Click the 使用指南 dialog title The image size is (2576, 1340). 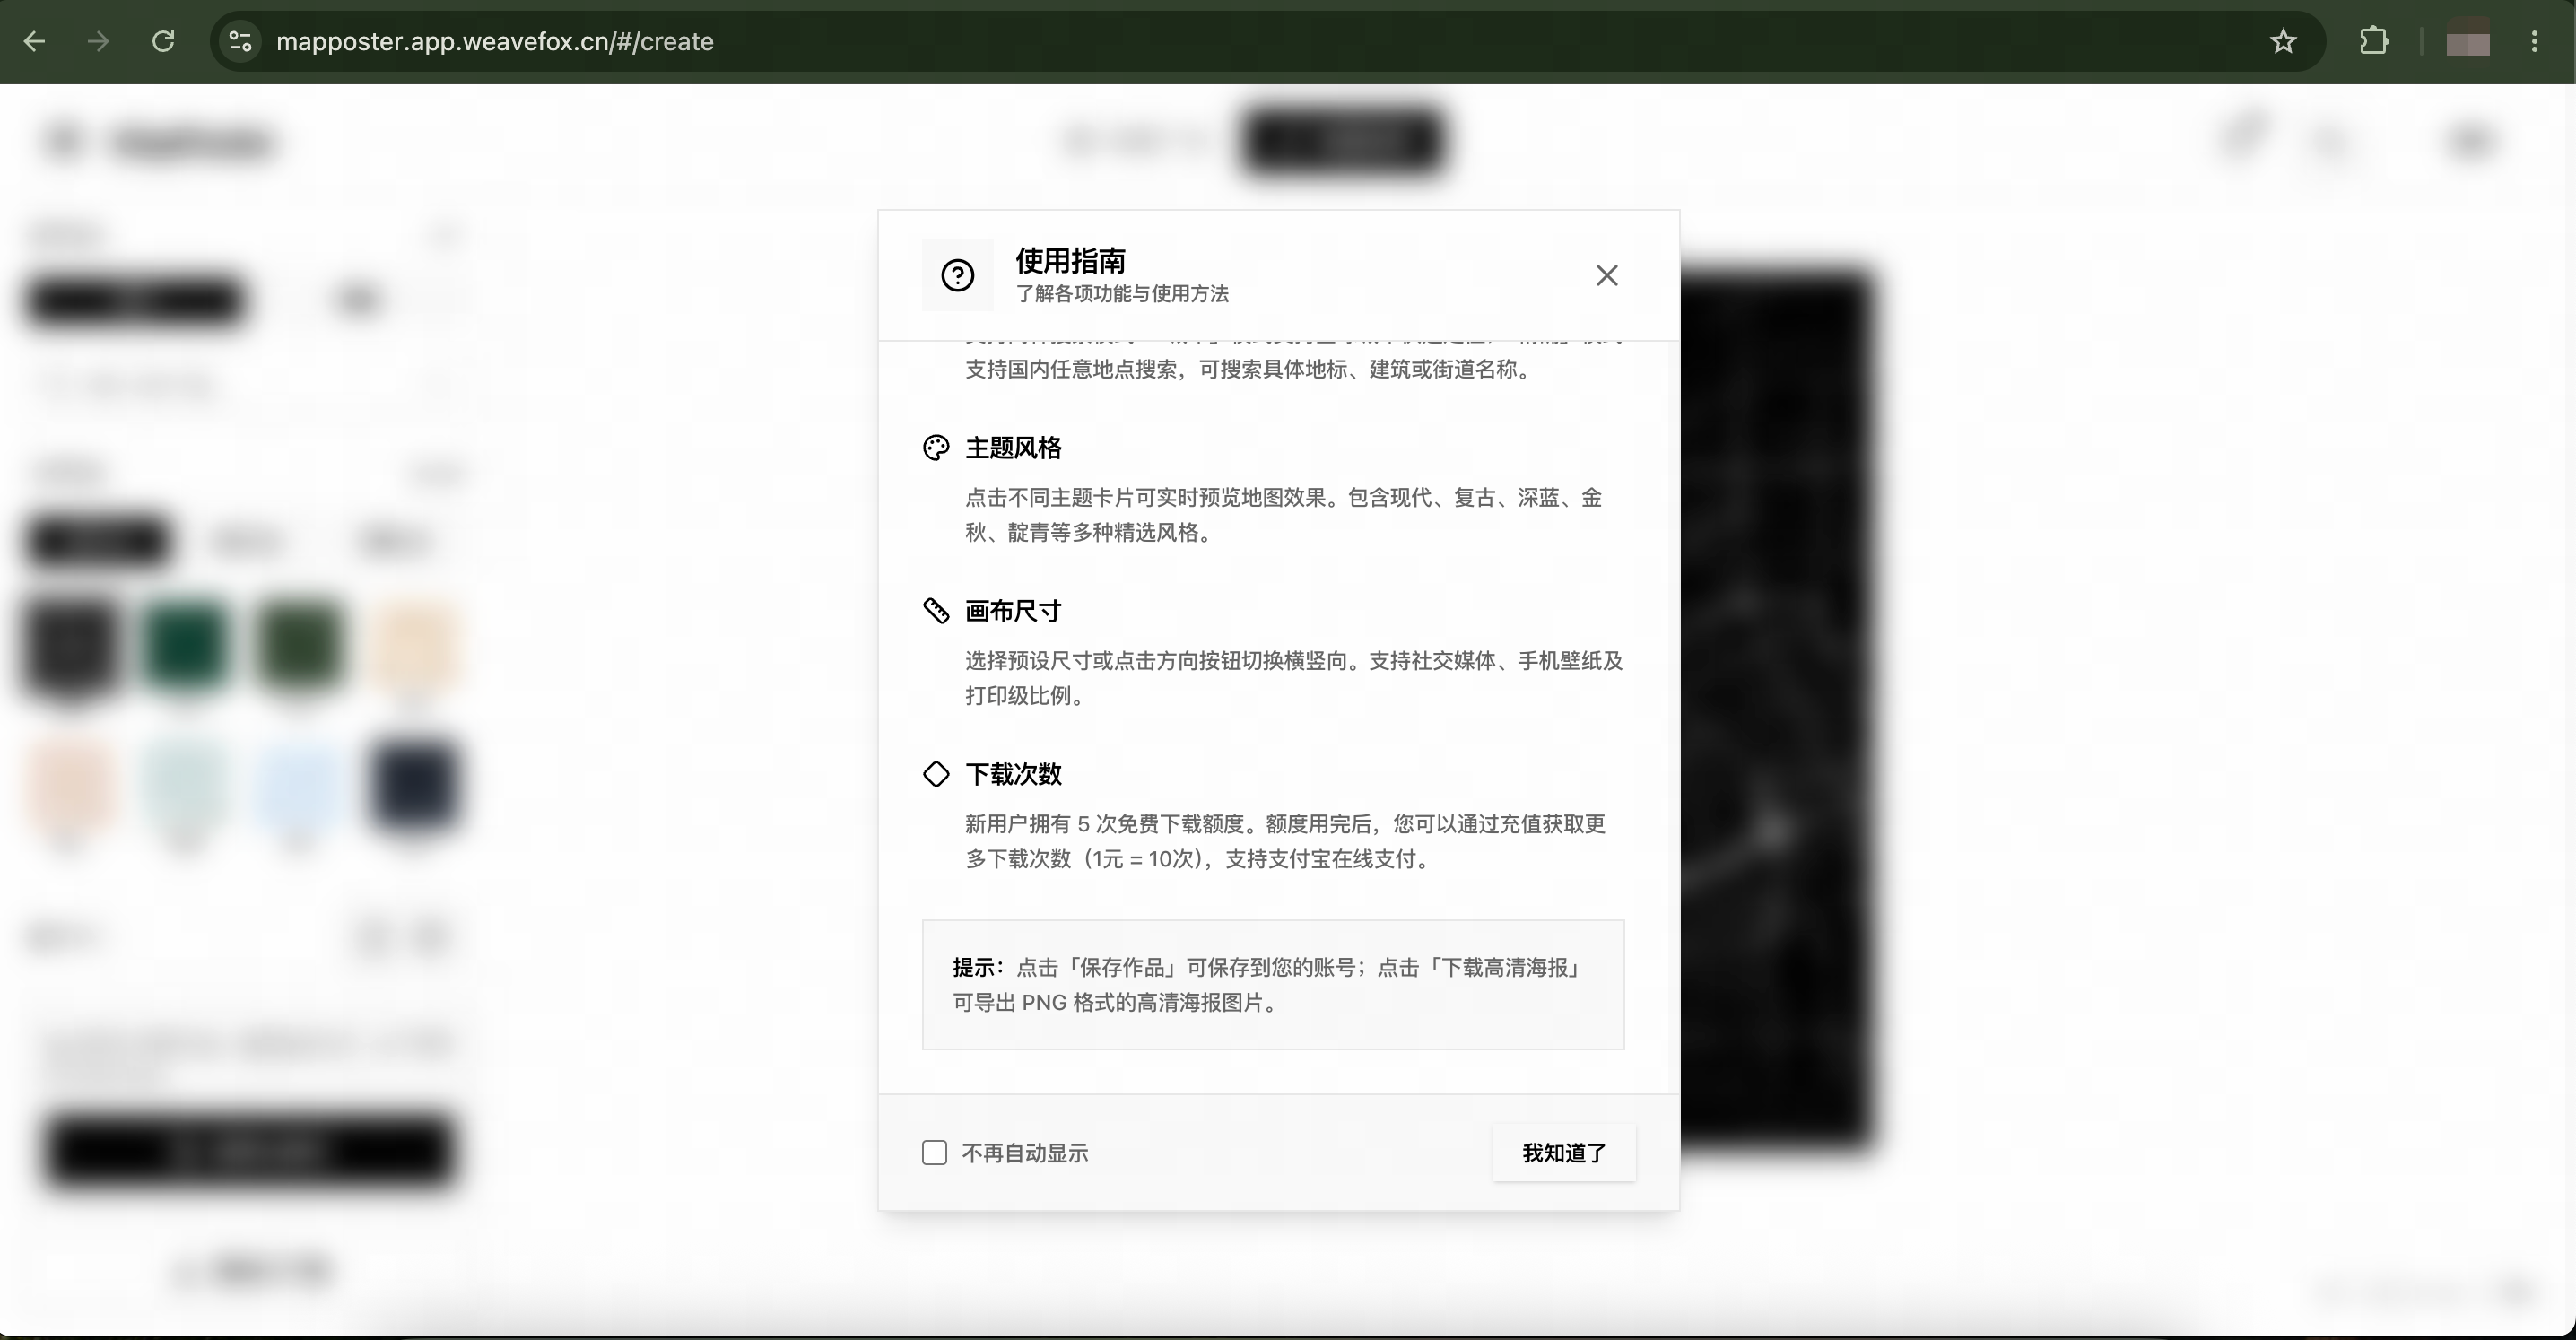(1070, 260)
